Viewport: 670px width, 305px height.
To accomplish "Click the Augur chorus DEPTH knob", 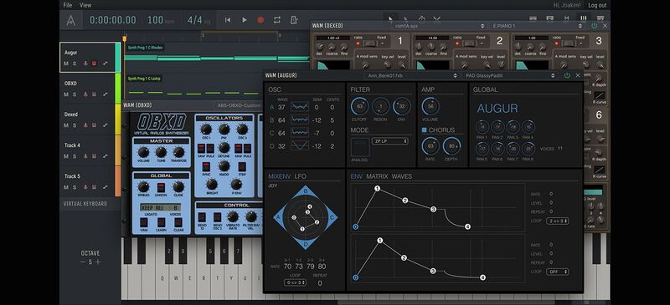I will pyautogui.click(x=451, y=146).
